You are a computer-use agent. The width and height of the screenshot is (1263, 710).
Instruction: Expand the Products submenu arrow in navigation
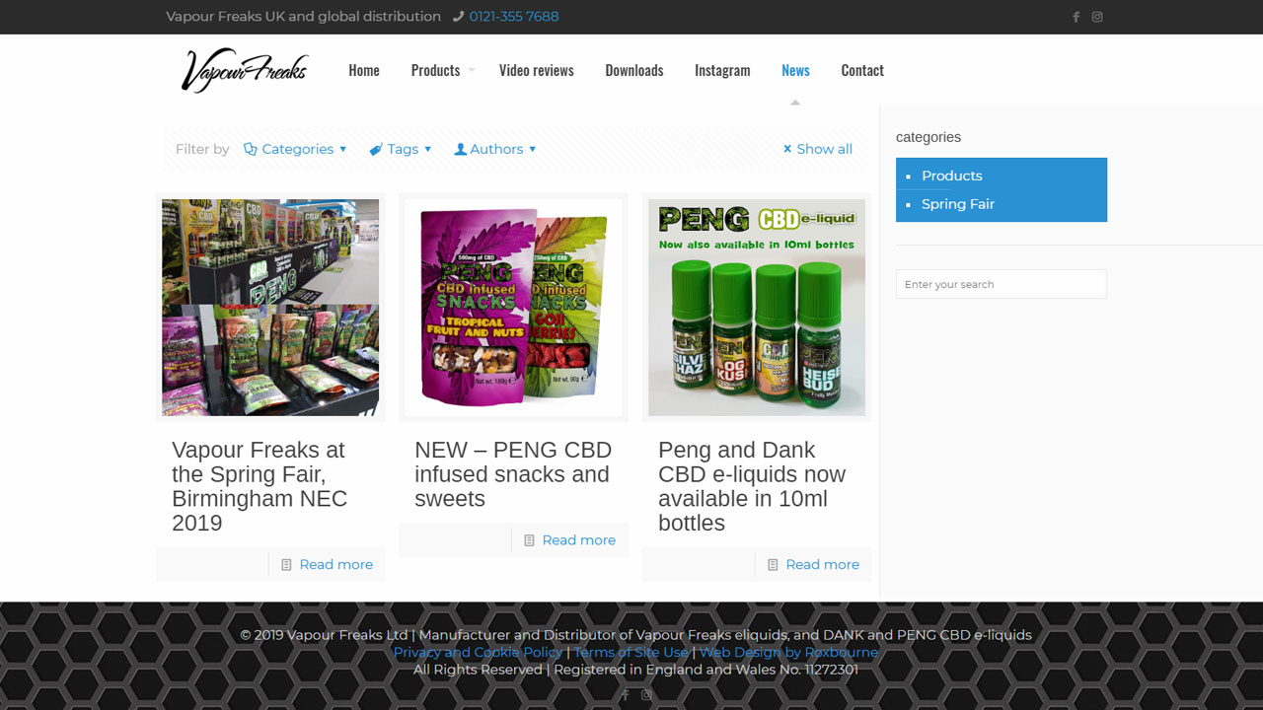point(472,70)
